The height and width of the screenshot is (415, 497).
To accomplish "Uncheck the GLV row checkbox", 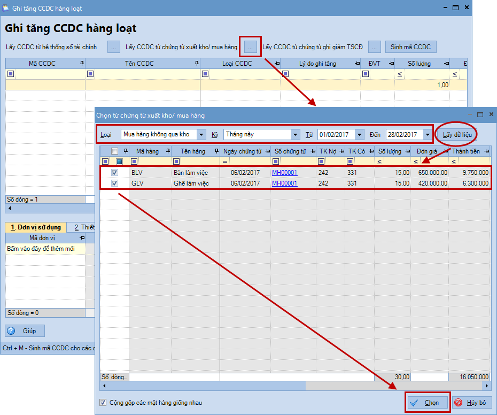I will [114, 183].
